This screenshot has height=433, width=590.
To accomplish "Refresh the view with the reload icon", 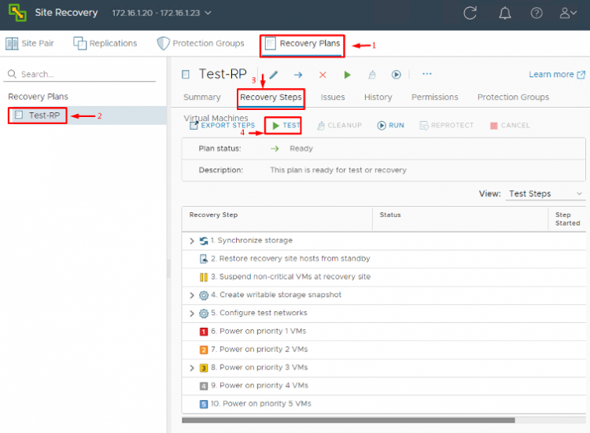I will [x=470, y=13].
